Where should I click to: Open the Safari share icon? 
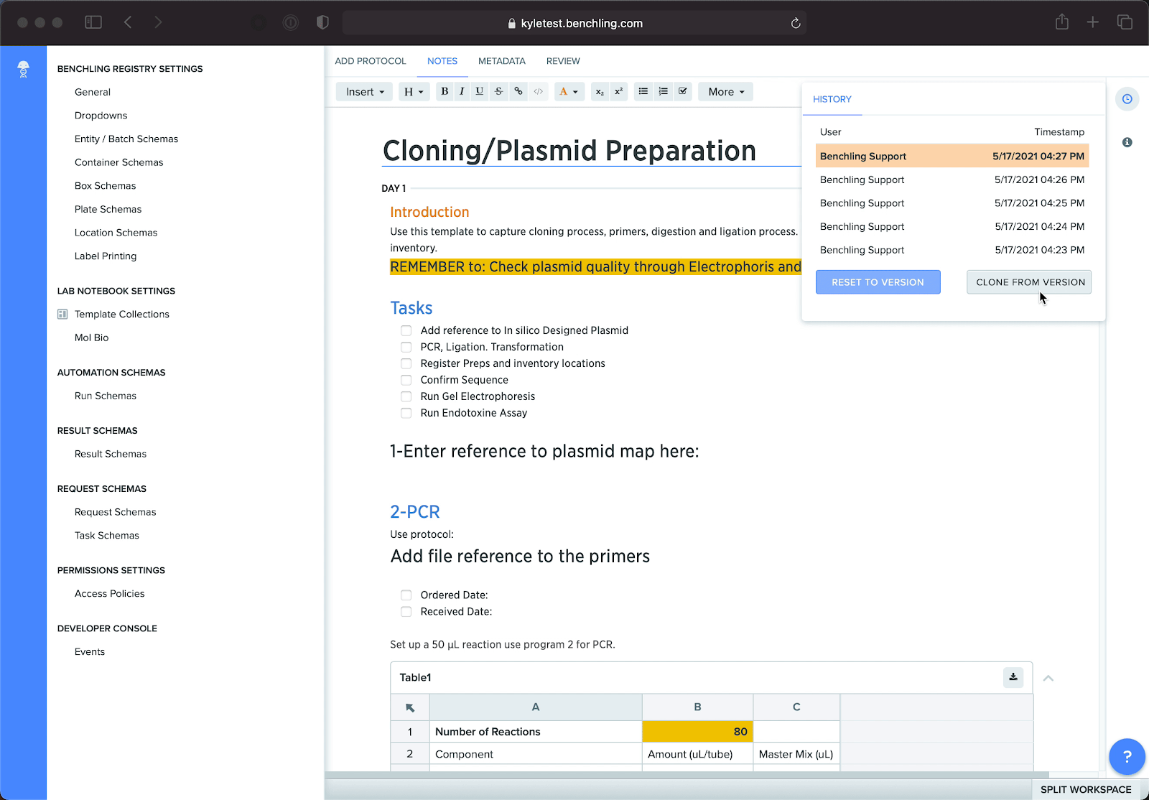[1062, 22]
